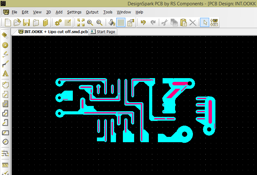Viewport: 257px width, 175px height.
Task: Open the Tools menu
Action: pos(108,12)
